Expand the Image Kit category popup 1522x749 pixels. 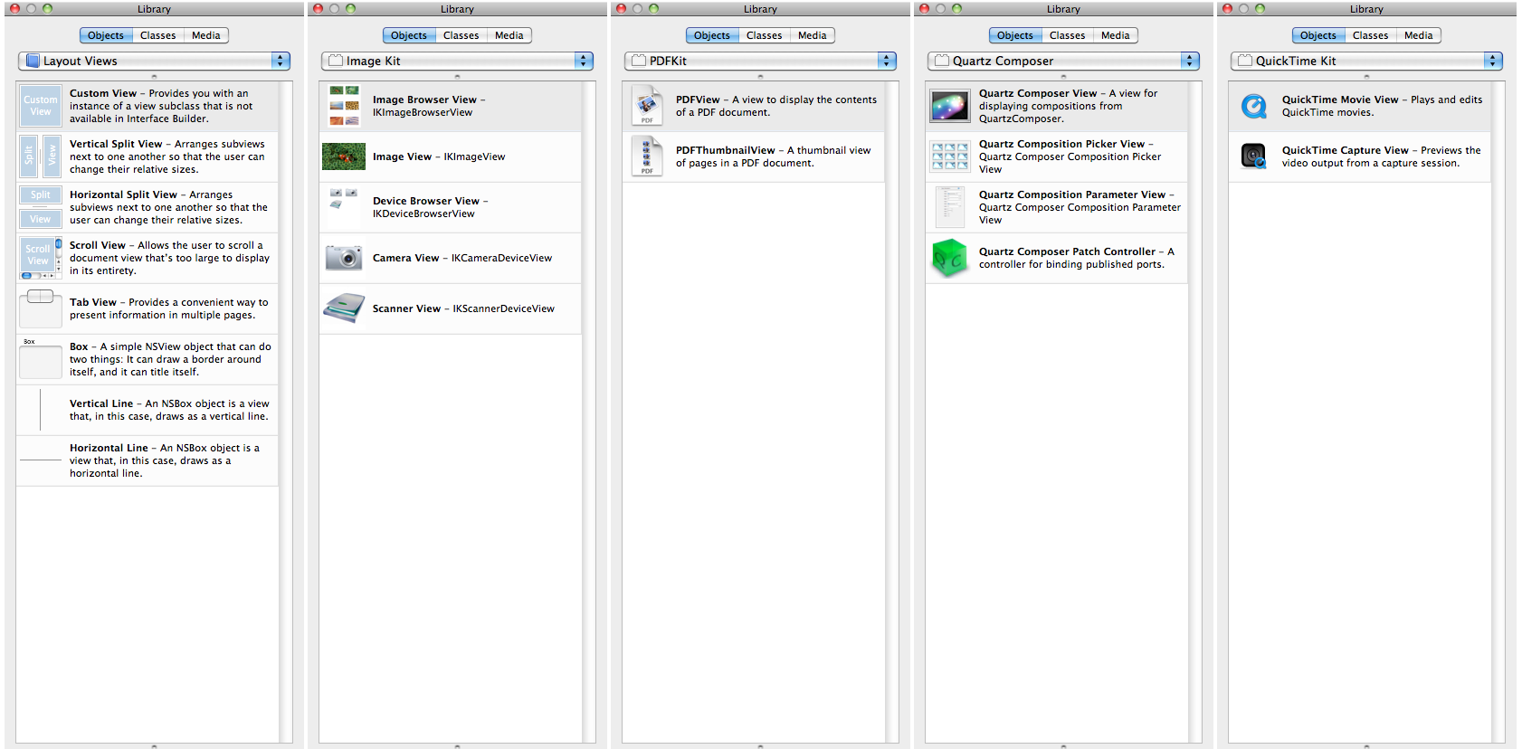click(457, 61)
